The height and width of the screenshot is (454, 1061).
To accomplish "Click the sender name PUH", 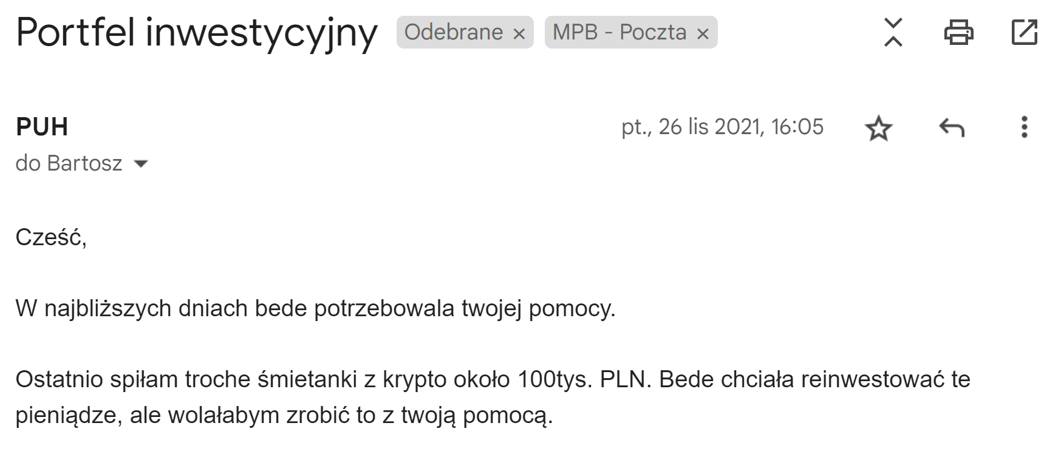I will pos(42,127).
